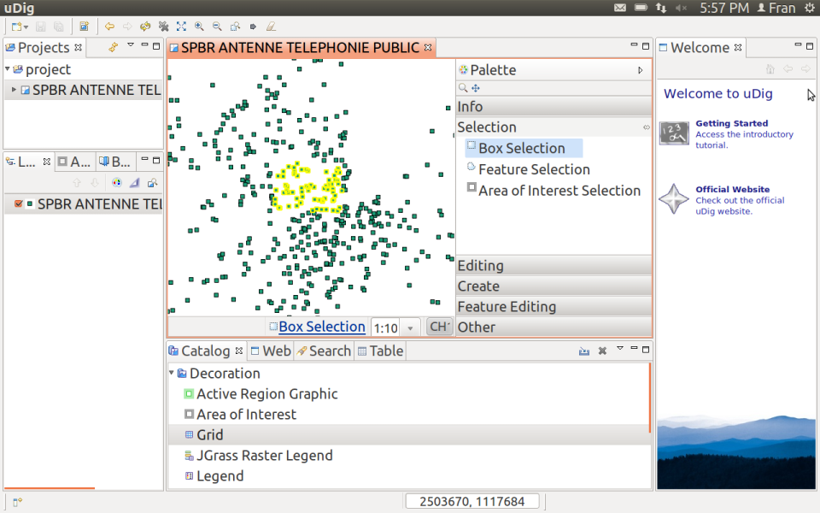Click the import icon in Catalog toolbar
This screenshot has width=820, height=513.
pos(584,351)
